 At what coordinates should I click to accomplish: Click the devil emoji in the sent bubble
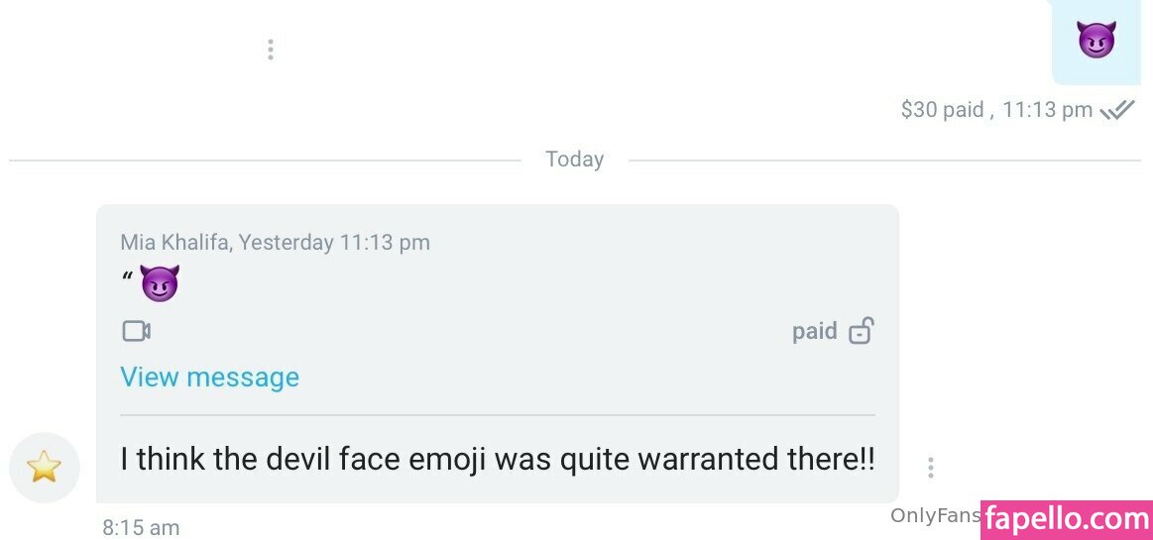click(x=1095, y=40)
